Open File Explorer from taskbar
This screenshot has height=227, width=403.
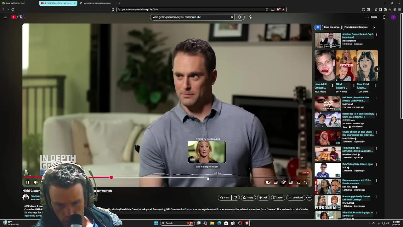(x=212, y=223)
